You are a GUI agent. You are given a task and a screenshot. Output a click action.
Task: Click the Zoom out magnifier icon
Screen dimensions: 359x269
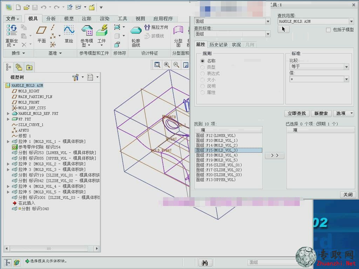point(176,65)
